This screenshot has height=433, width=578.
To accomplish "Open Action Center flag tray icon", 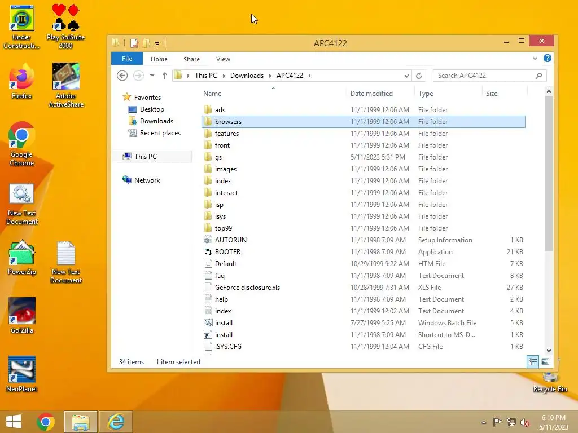I will 497,422.
